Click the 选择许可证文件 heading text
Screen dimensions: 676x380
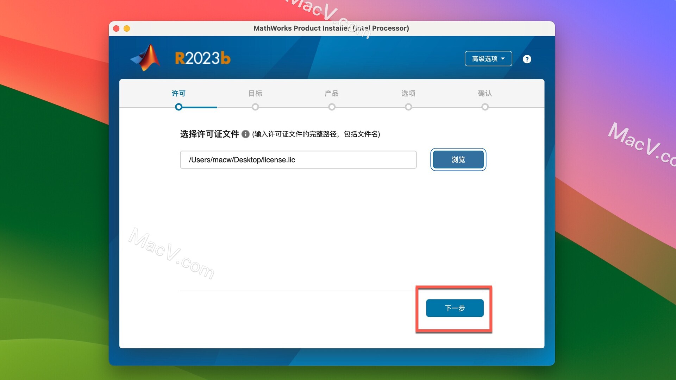coord(209,134)
